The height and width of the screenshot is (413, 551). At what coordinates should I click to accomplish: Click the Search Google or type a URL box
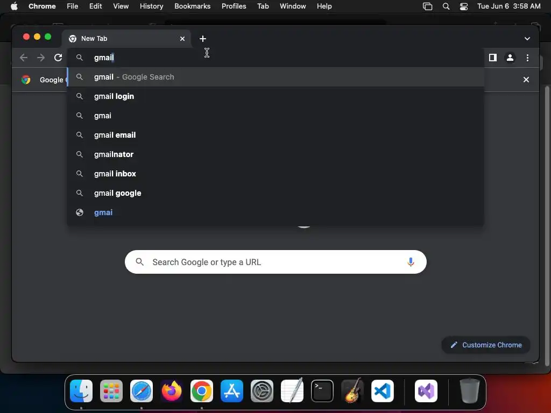pos(275,262)
